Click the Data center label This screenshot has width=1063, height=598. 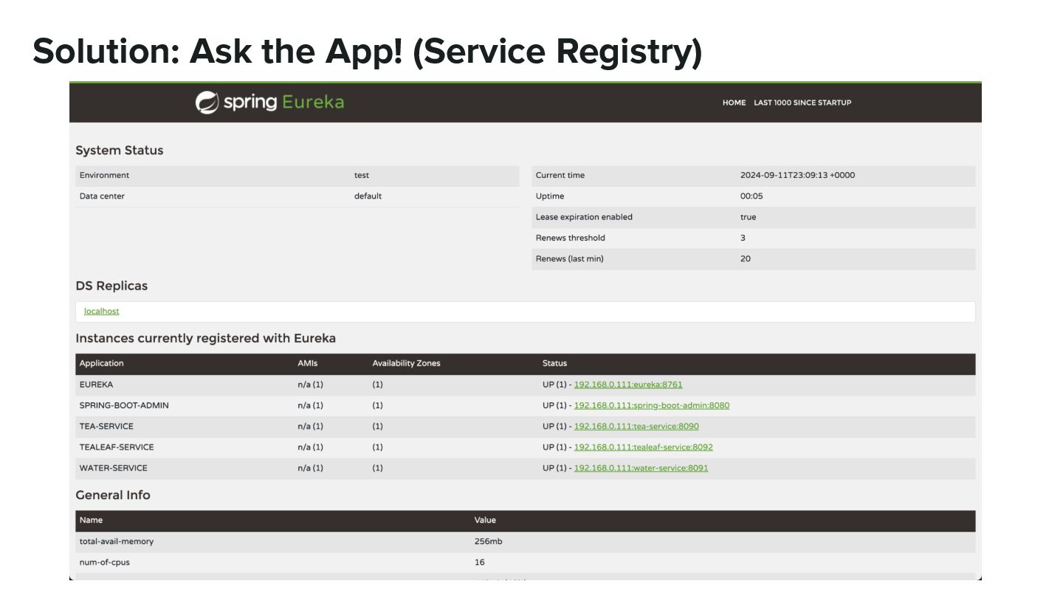coord(102,196)
